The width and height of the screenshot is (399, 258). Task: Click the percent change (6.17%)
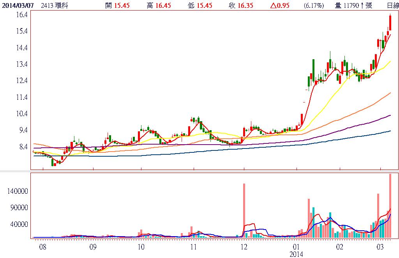(x=313, y=5)
